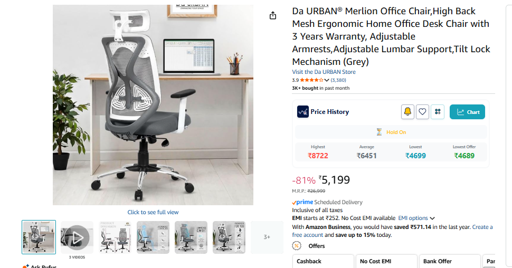Click the price alert bell icon
This screenshot has height=268, width=512.
point(407,112)
